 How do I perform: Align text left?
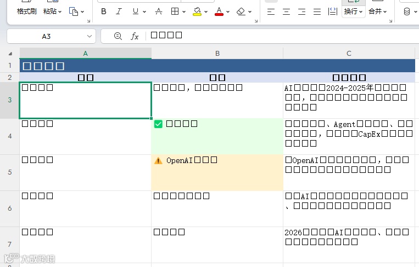pyautogui.click(x=271, y=11)
